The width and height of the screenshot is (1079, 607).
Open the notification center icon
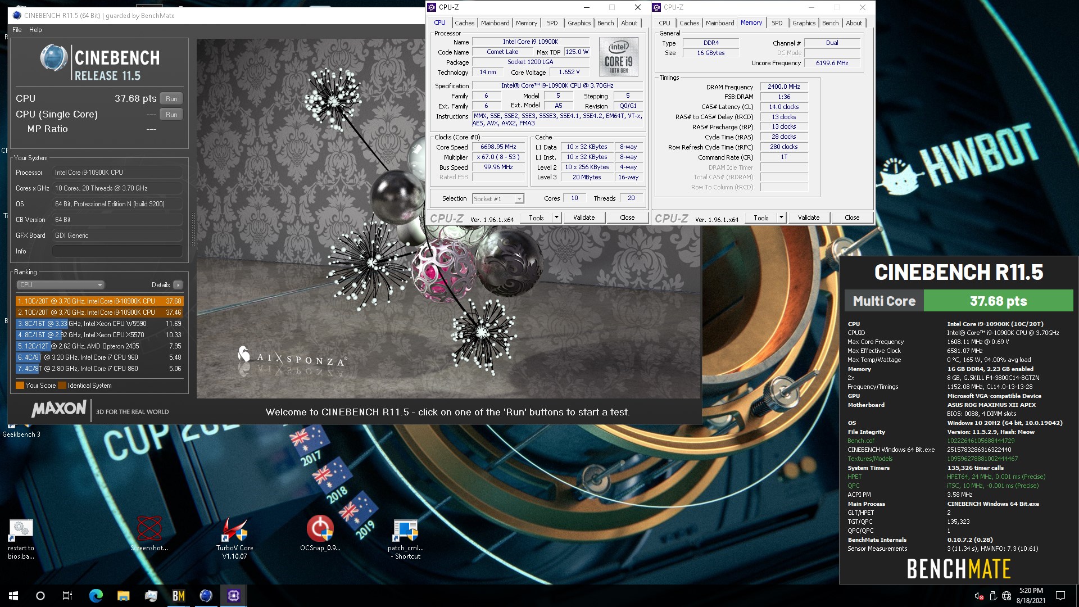pos(1060,596)
